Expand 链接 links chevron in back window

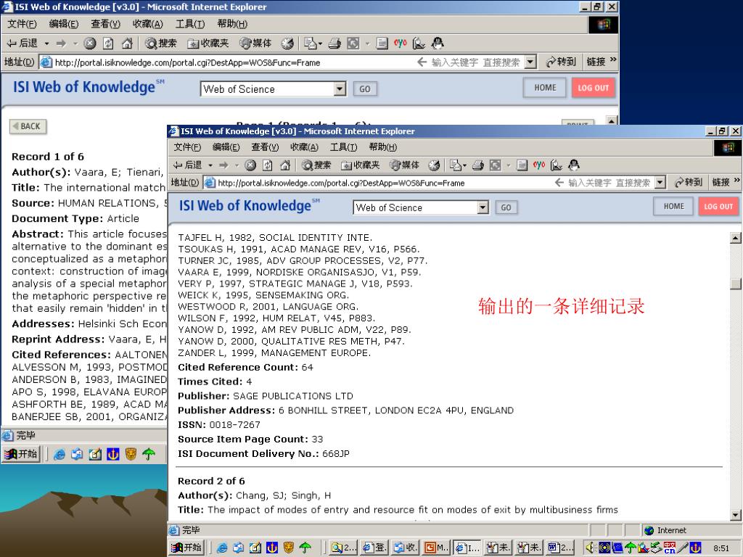pyautogui.click(x=613, y=59)
